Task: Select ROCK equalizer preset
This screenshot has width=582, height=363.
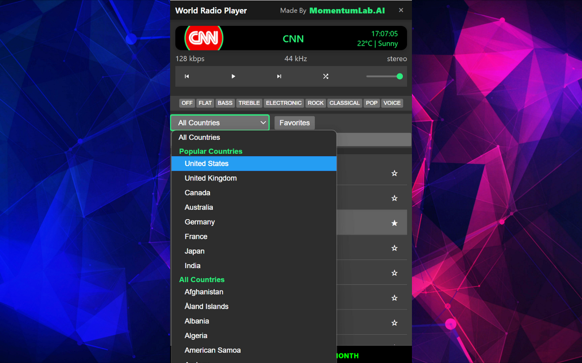Action: point(316,103)
